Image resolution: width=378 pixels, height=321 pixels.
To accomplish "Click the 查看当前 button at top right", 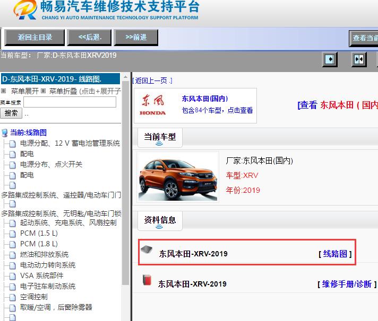I will pyautogui.click(x=364, y=38).
